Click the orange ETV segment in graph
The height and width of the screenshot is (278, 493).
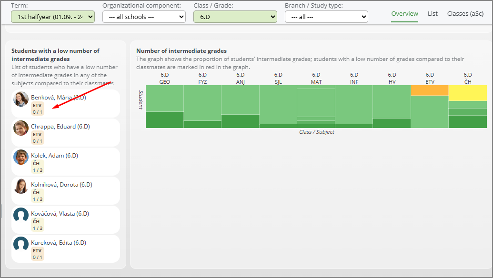click(x=430, y=90)
